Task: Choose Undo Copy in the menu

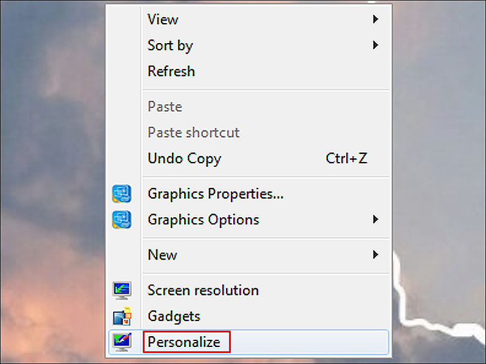Action: [184, 158]
